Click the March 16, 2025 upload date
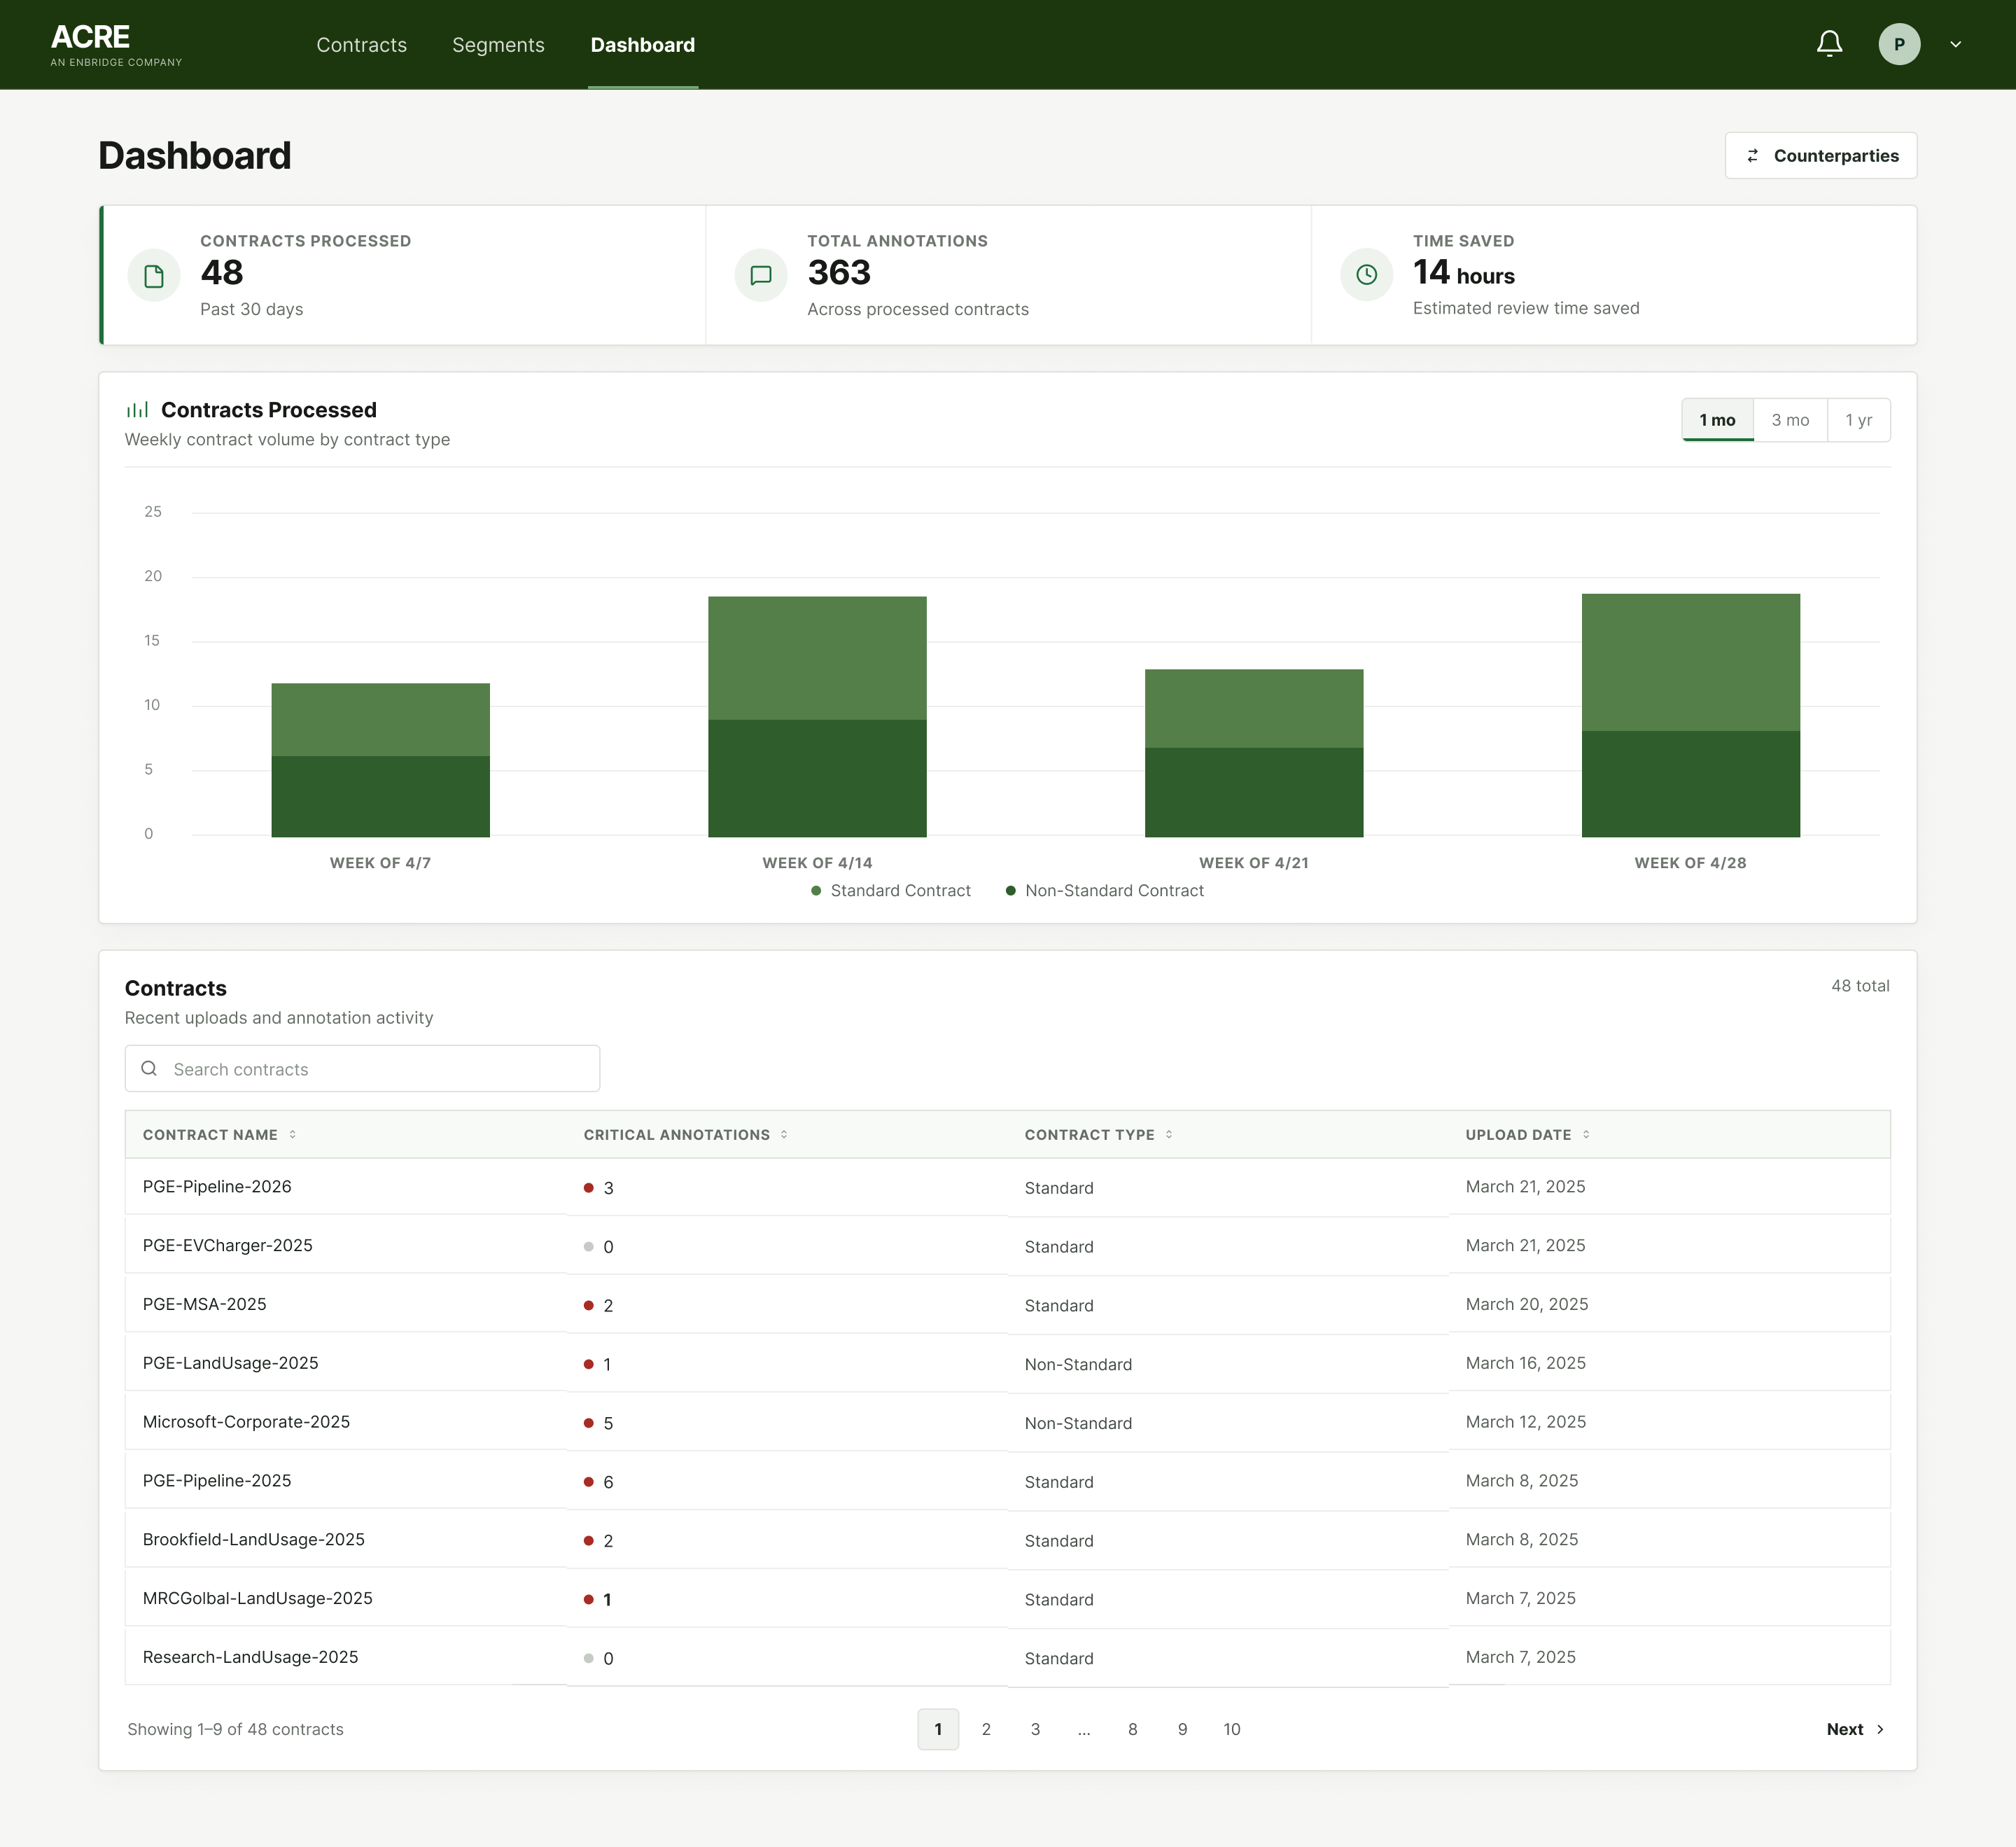The height and width of the screenshot is (1847, 2016). pyautogui.click(x=1525, y=1364)
